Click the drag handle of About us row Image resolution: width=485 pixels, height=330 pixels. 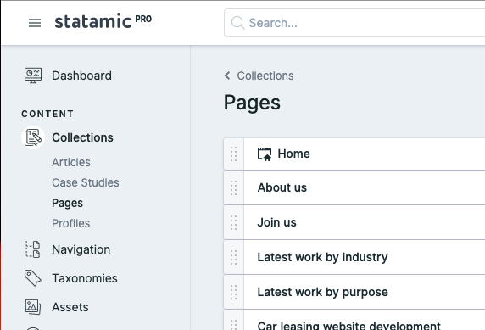tap(234, 188)
